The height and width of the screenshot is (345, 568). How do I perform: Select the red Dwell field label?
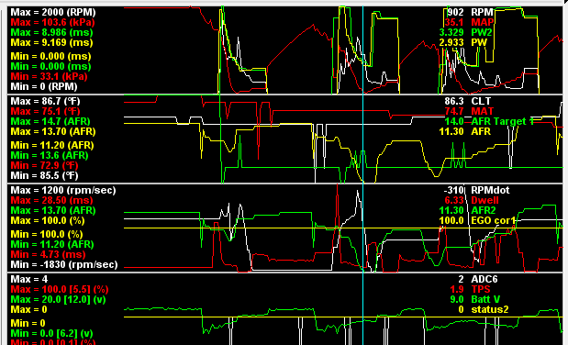[485, 200]
